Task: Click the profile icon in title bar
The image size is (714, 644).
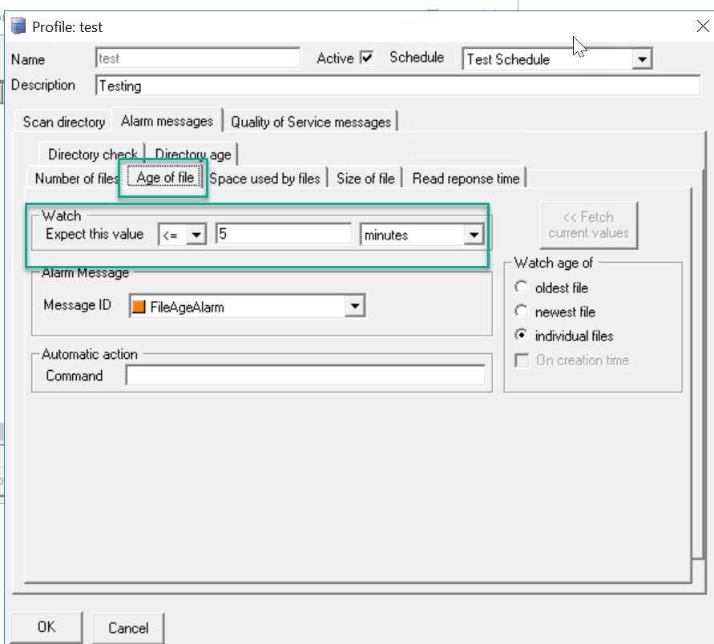Action: 18,26
